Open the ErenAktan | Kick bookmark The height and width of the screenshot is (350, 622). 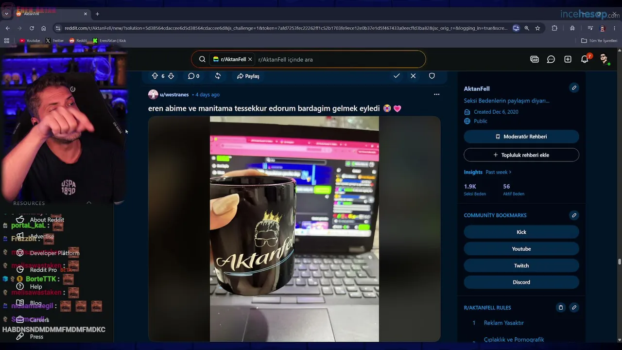109,41
